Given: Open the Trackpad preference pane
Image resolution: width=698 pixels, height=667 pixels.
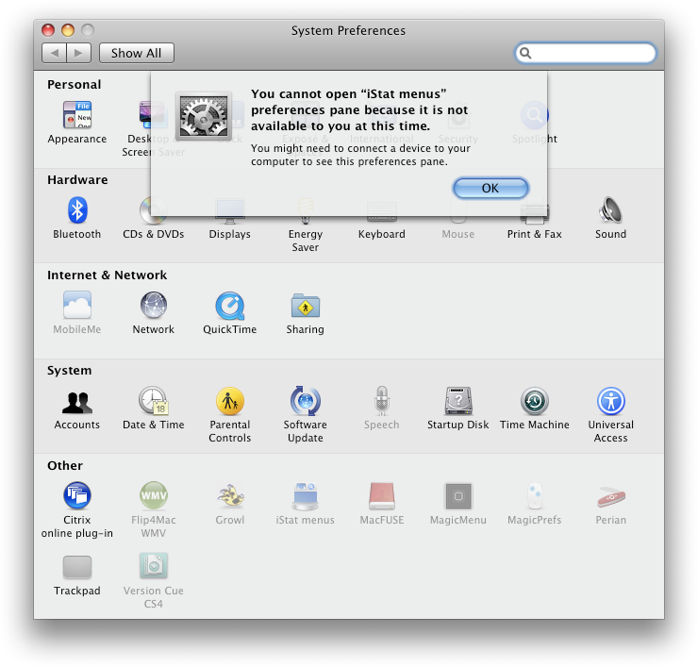Looking at the screenshot, I should (77, 567).
